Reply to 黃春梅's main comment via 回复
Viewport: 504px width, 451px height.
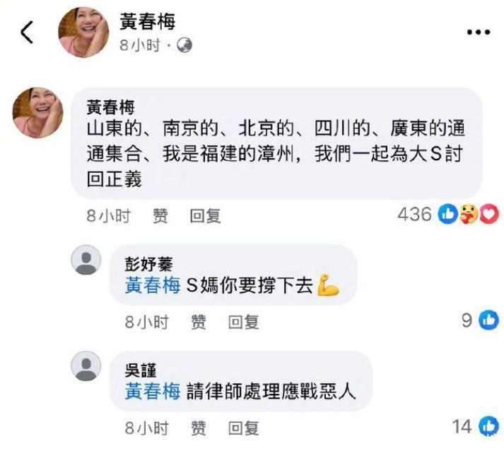[205, 215]
